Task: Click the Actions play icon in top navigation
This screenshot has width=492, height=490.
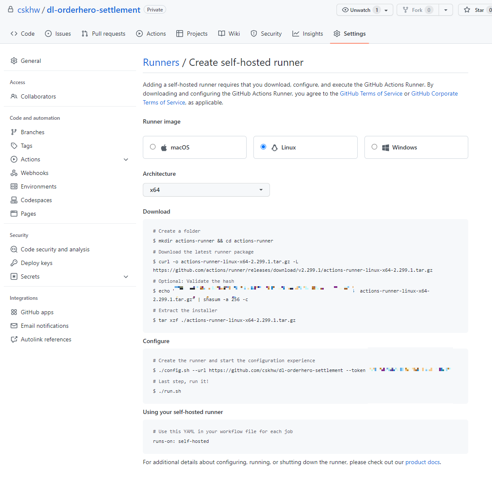Action: 139,34
